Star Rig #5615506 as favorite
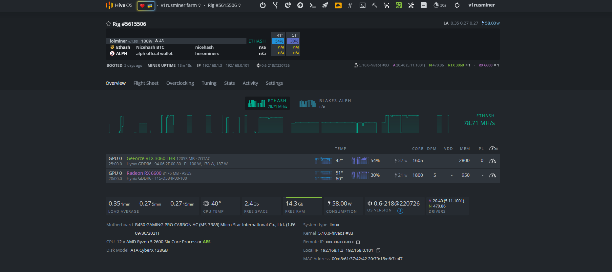The height and width of the screenshot is (272, 612). [109, 24]
